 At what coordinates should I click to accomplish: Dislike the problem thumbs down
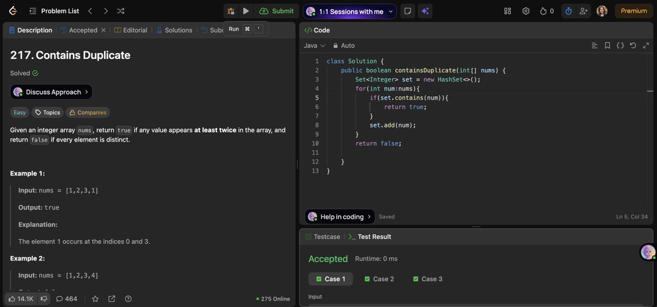pyautogui.click(x=44, y=299)
